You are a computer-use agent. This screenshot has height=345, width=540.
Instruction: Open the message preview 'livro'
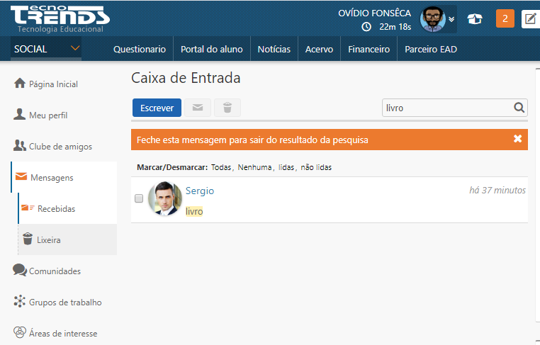[x=194, y=211]
